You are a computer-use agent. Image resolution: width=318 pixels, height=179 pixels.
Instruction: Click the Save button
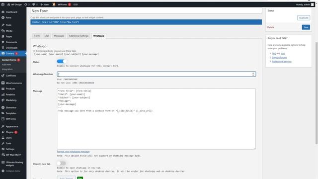coord(306,27)
